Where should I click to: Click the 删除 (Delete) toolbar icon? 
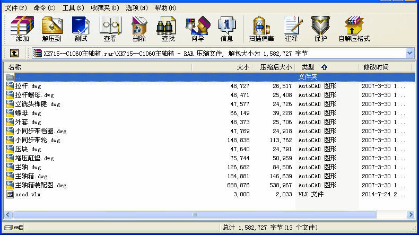139,29
